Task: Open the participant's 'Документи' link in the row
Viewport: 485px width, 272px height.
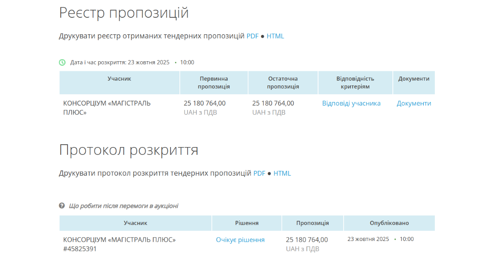Action: click(413, 104)
